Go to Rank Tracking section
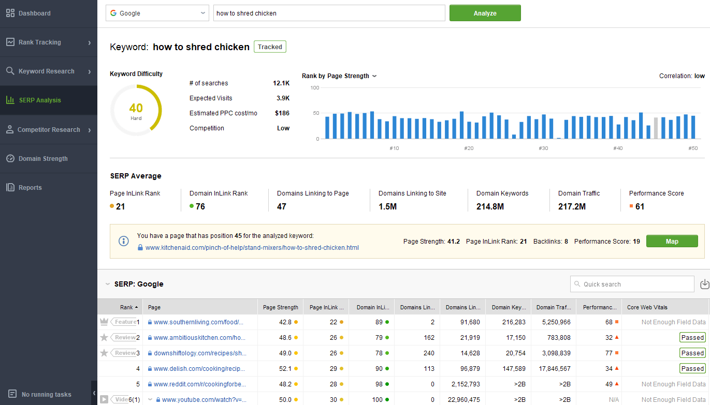 pyautogui.click(x=49, y=42)
